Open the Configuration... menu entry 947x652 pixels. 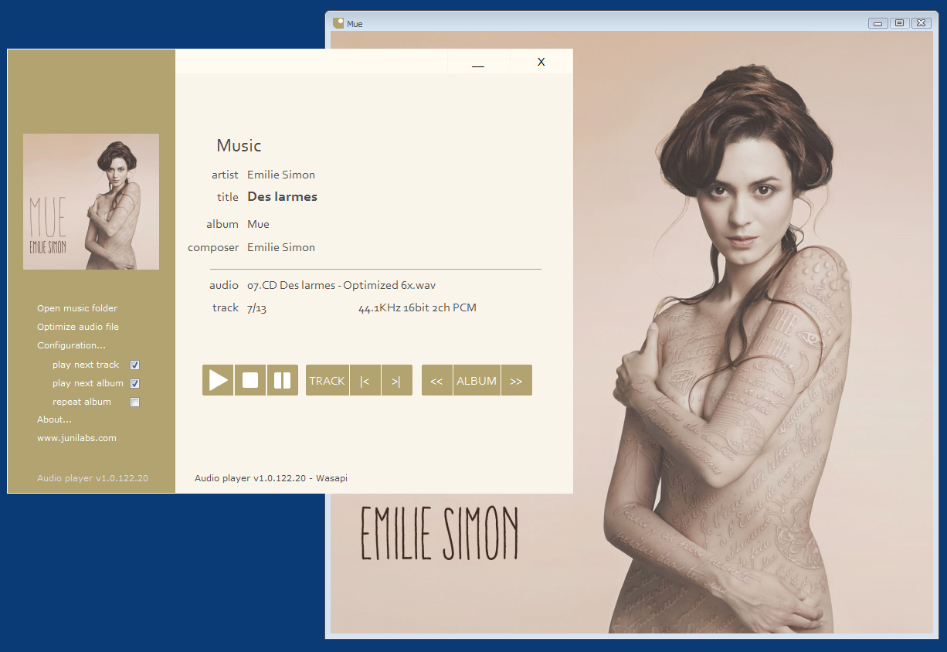[71, 345]
